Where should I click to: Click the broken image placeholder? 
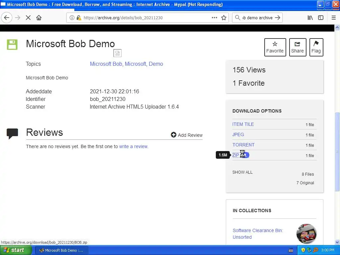click(x=118, y=53)
